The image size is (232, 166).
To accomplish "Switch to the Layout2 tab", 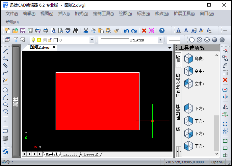I will (91, 154).
